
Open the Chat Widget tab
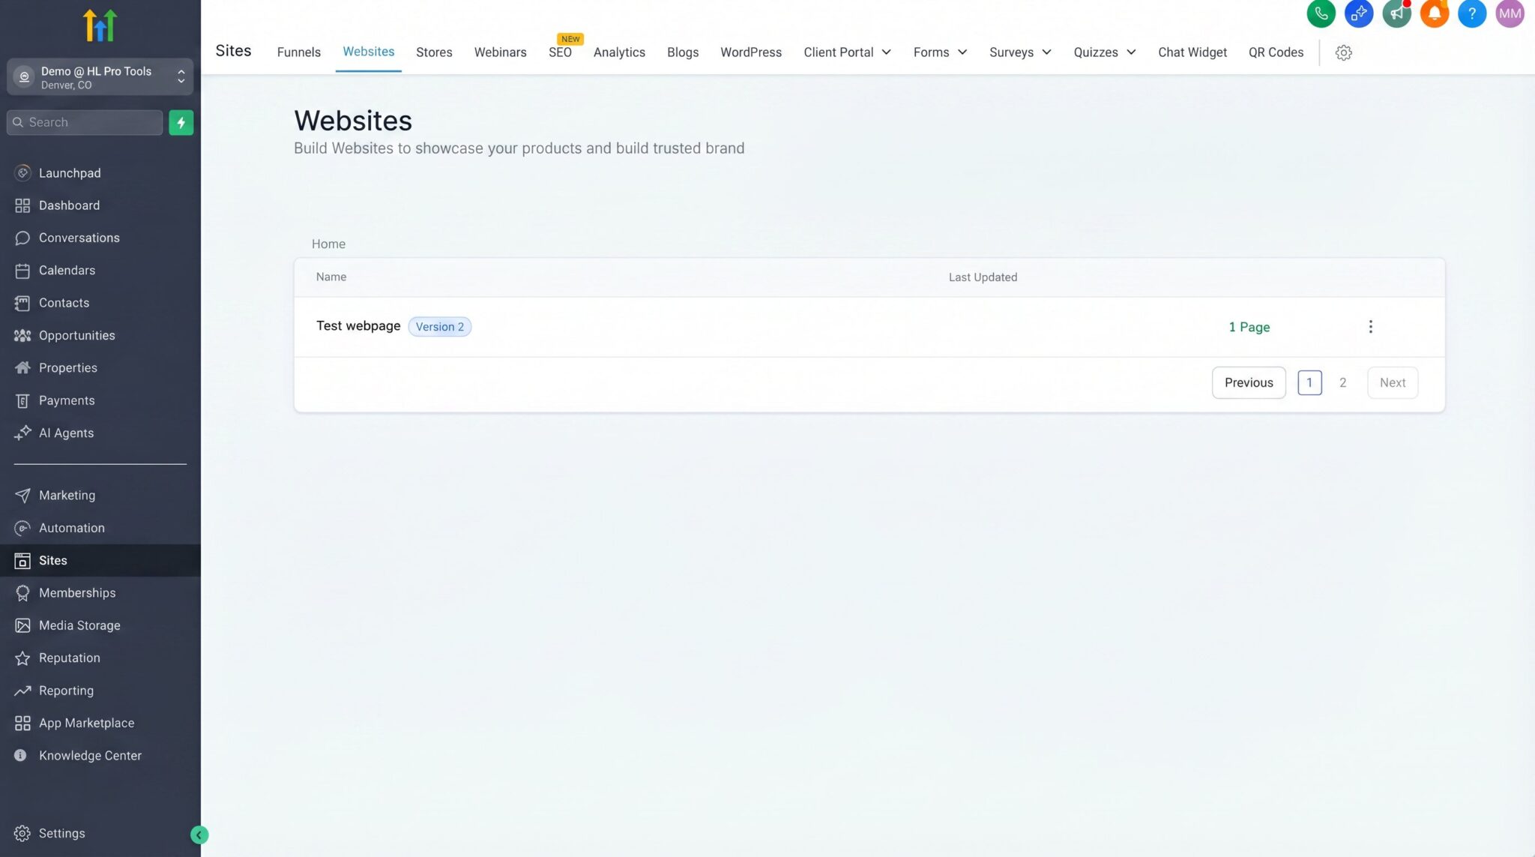[x=1192, y=52]
